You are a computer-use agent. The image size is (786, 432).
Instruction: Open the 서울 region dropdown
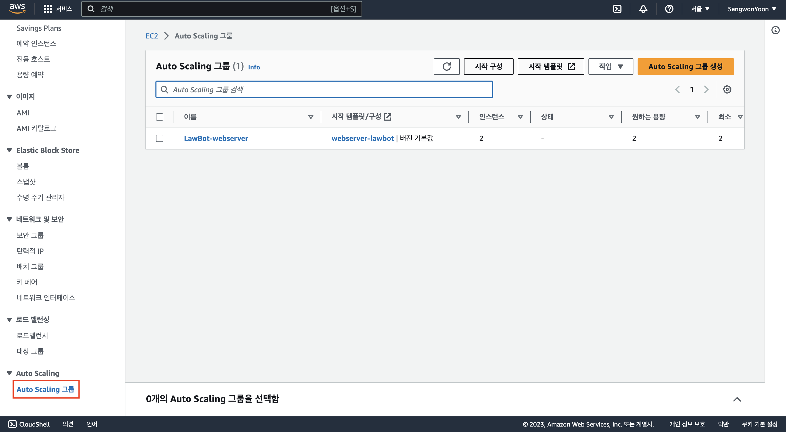700,9
